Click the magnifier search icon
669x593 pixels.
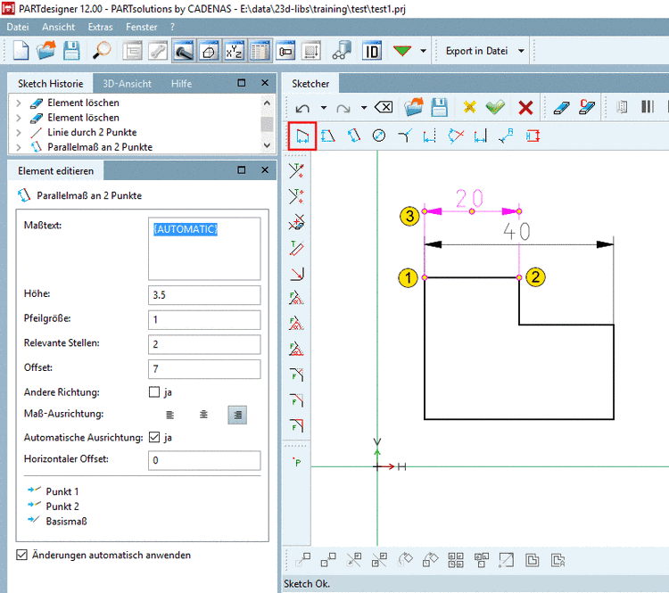(102, 51)
